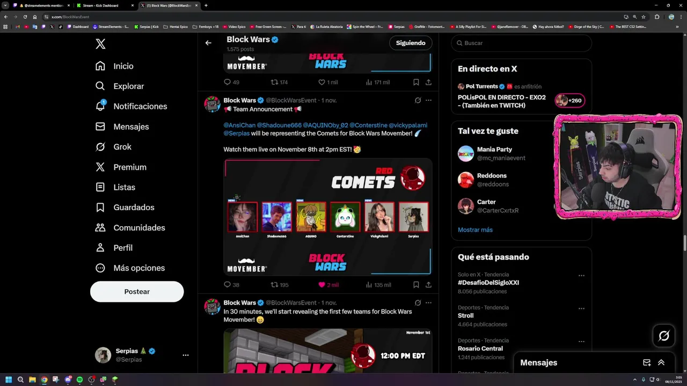Open options for #DesafioDelSigloXXI trend
The width and height of the screenshot is (687, 386).
[x=581, y=276]
